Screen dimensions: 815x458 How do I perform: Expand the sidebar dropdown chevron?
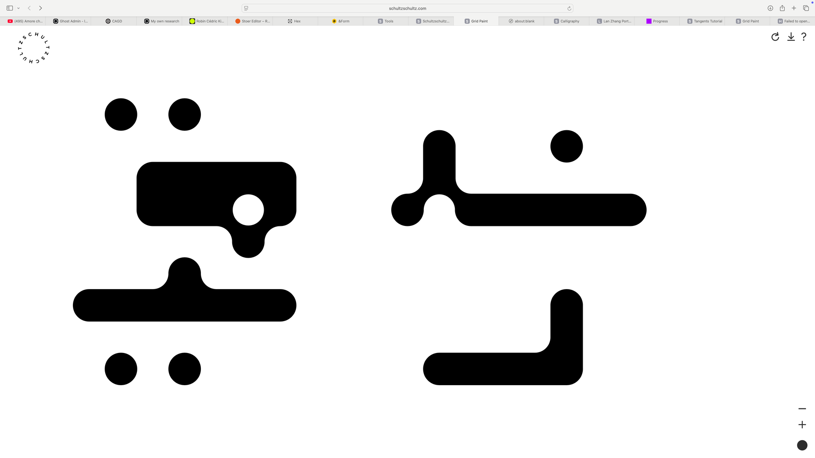click(18, 8)
